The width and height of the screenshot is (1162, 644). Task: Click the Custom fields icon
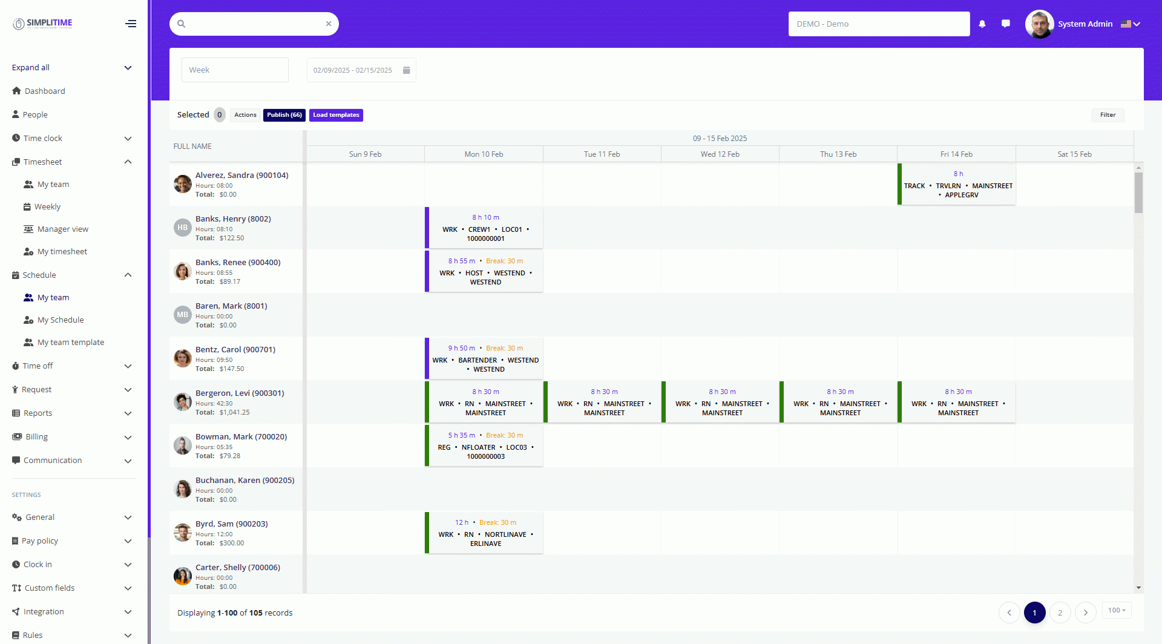click(x=16, y=588)
